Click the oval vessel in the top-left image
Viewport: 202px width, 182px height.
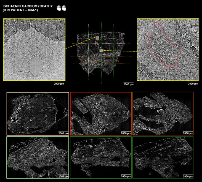[36, 65]
